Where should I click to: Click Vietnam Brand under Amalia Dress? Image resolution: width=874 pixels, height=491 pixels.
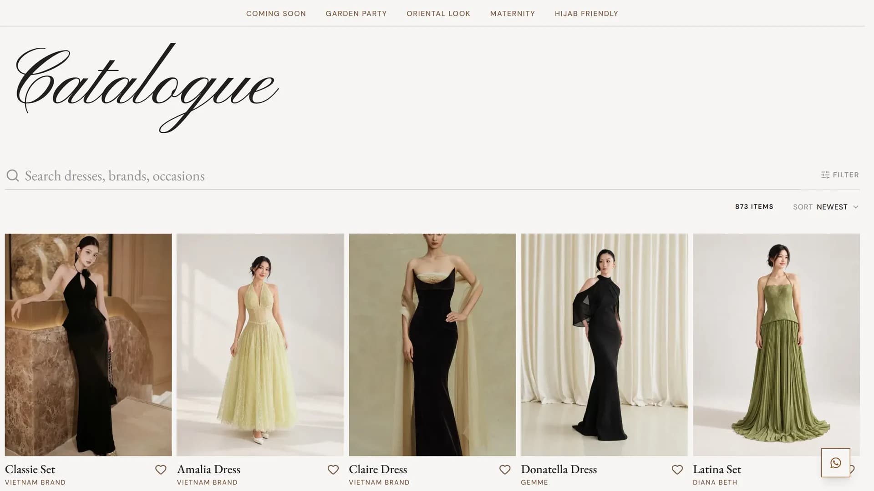tap(207, 482)
